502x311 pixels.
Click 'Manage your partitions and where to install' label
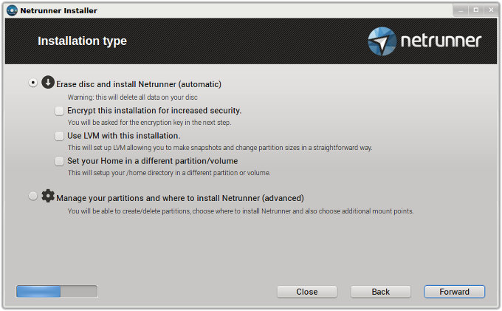(180, 198)
